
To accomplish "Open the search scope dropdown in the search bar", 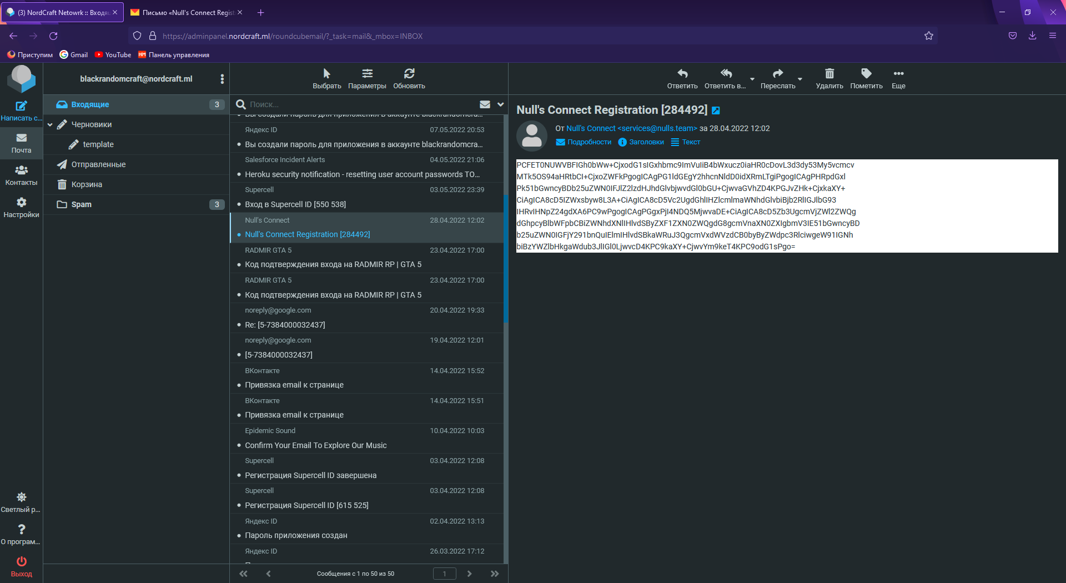I will coord(500,104).
